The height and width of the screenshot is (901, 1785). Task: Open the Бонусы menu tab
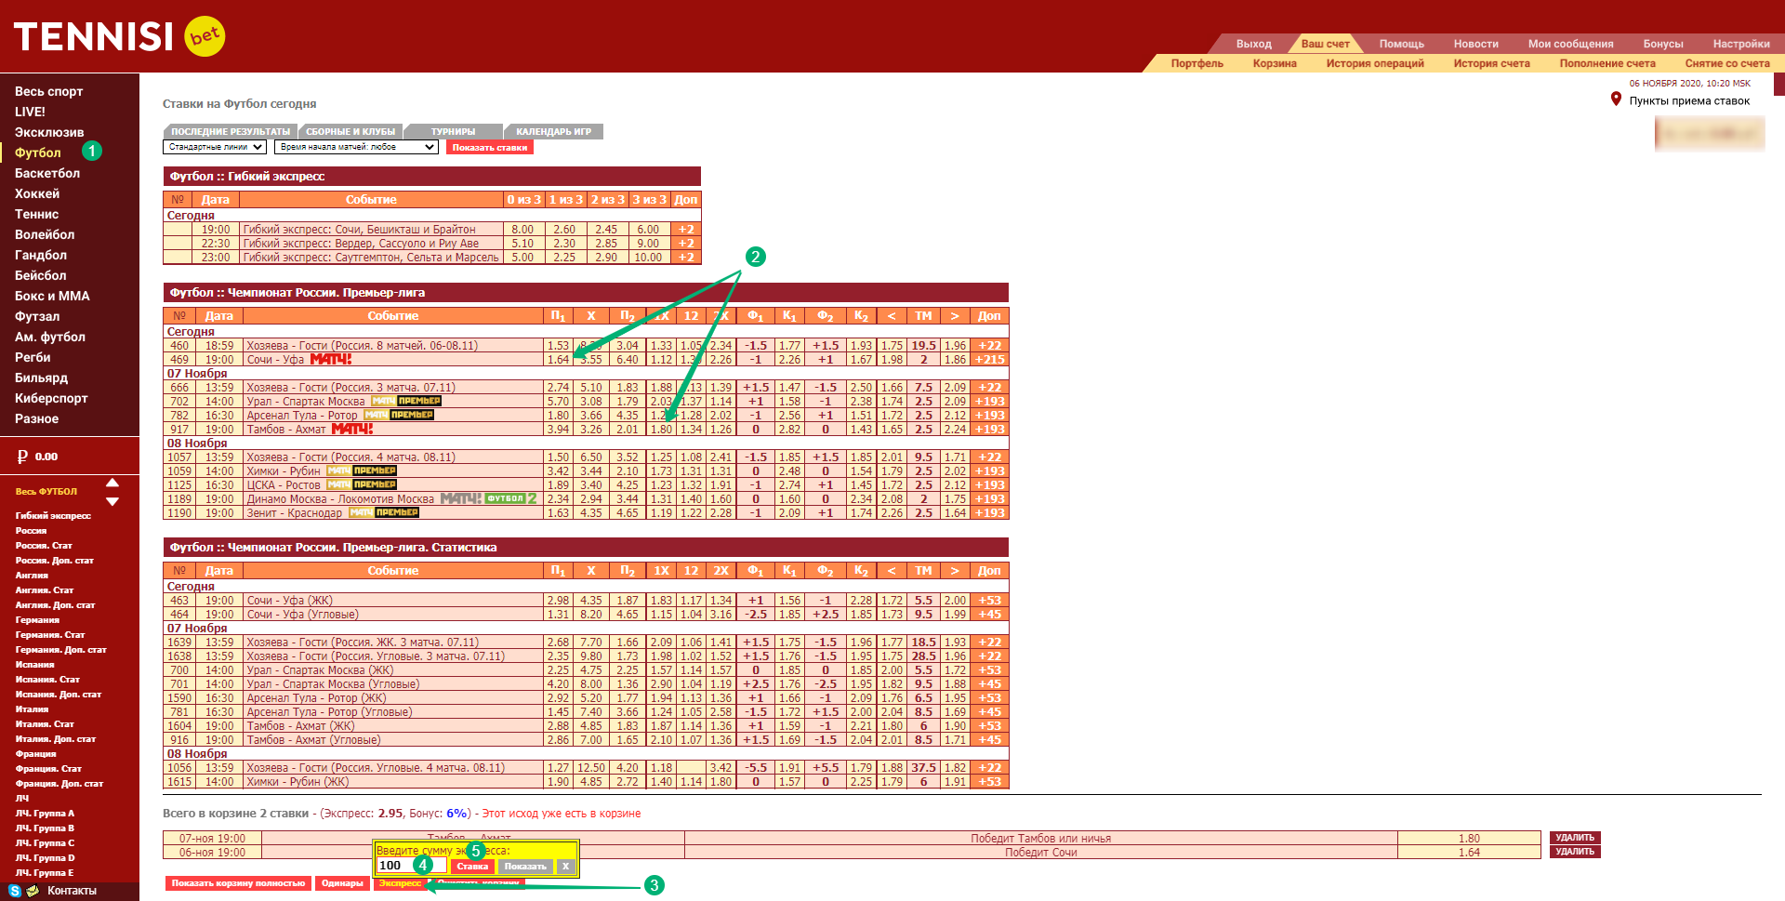[x=1662, y=44]
